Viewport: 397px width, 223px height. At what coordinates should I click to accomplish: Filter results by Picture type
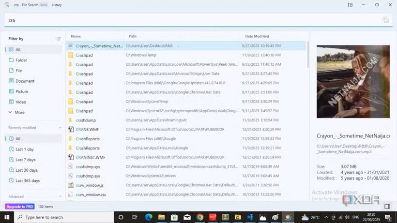tap(21, 91)
